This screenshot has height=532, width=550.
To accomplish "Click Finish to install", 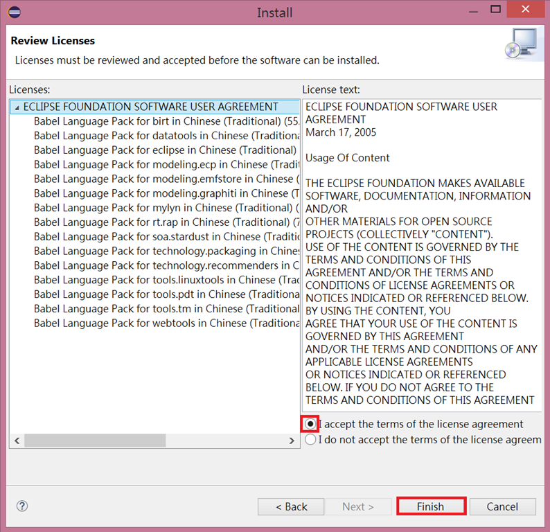I will [x=431, y=507].
